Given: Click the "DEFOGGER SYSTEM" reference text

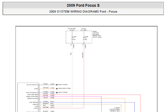Looking at the screenshot, I should (64, 88).
